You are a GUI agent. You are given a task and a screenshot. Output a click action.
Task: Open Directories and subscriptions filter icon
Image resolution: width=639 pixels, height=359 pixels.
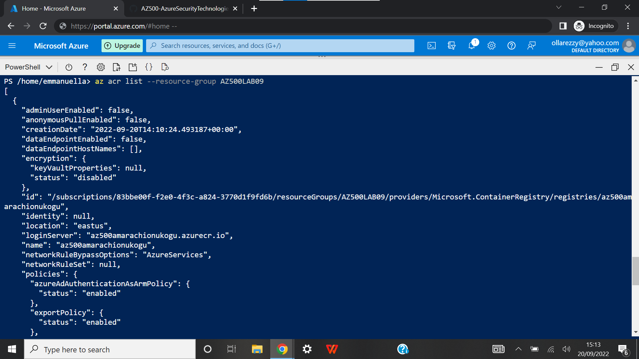tap(451, 46)
